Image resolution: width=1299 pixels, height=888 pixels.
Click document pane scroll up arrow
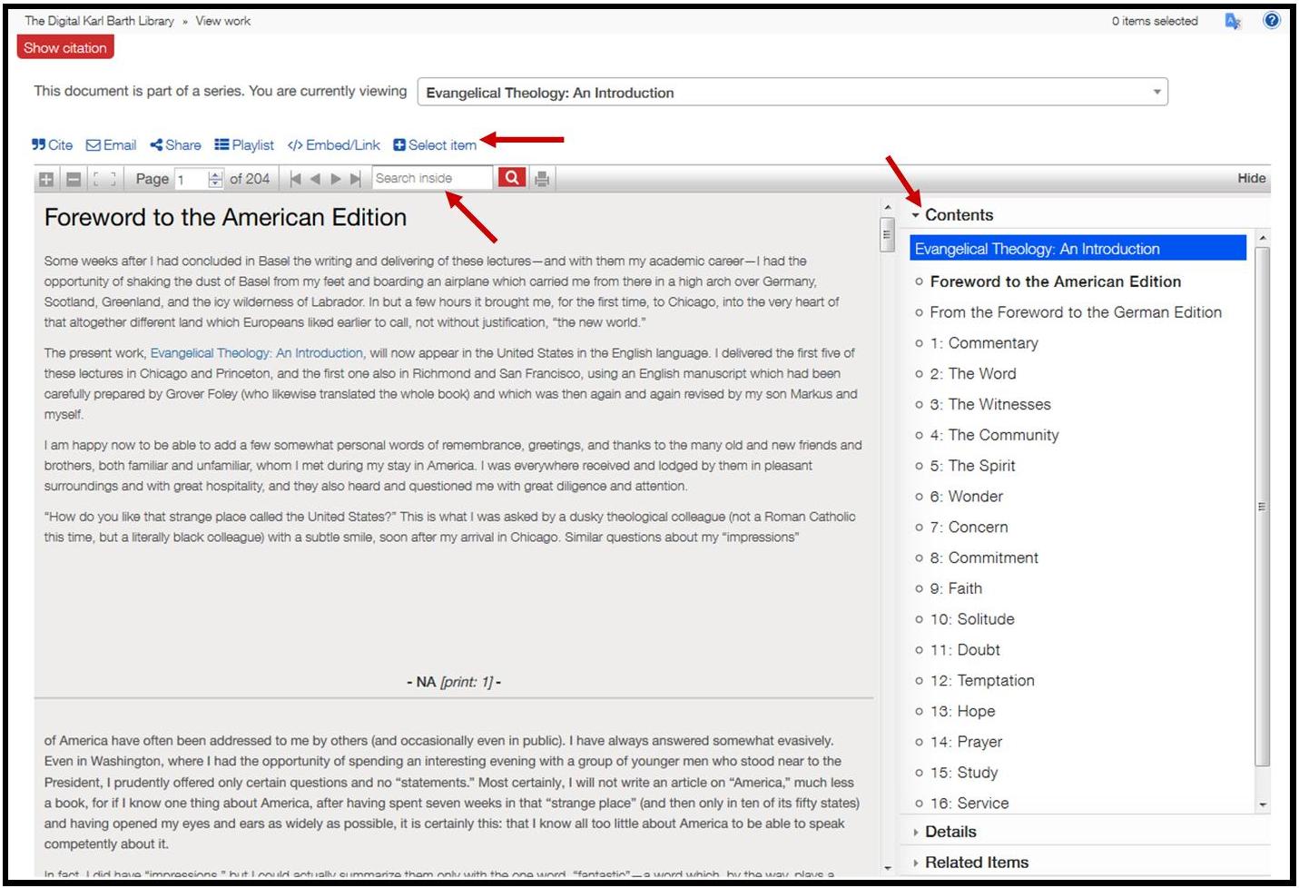tap(888, 208)
